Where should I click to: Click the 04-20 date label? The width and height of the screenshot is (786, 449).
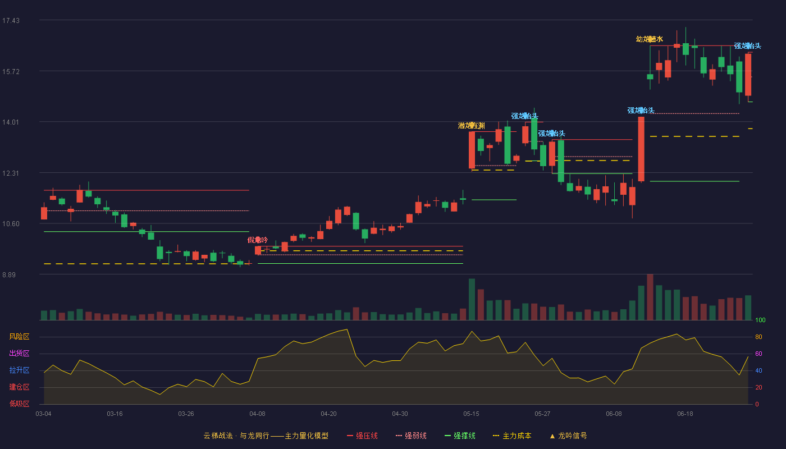(x=328, y=414)
